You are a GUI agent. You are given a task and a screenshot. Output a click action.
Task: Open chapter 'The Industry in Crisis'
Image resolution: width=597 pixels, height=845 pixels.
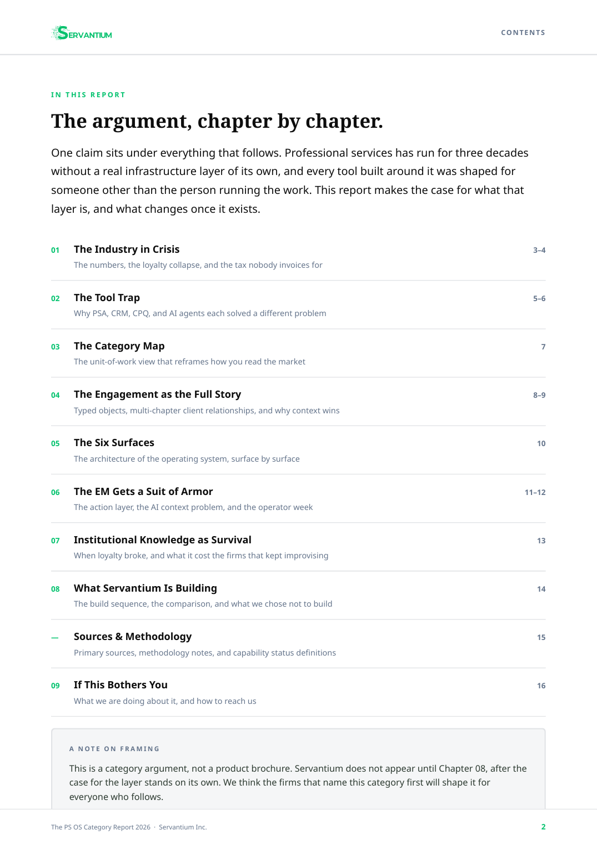click(x=127, y=249)
